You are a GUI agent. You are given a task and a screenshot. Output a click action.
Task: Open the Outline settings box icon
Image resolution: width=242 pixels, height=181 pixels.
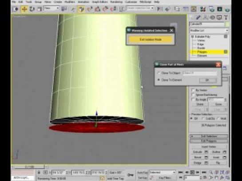pyautogui.click(x=225, y=152)
